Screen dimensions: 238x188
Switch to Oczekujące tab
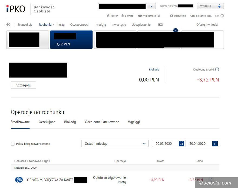click(47, 122)
